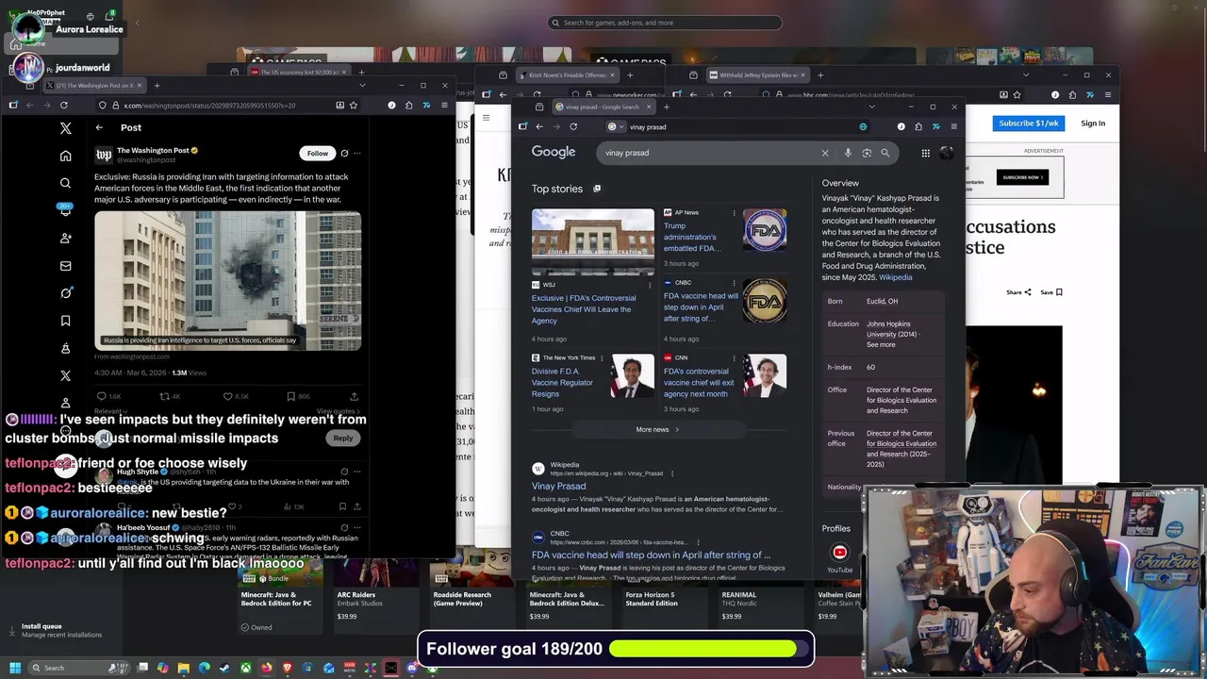The height and width of the screenshot is (679, 1207).
Task: Click the repost icon showing 4K
Action: pyautogui.click(x=164, y=397)
